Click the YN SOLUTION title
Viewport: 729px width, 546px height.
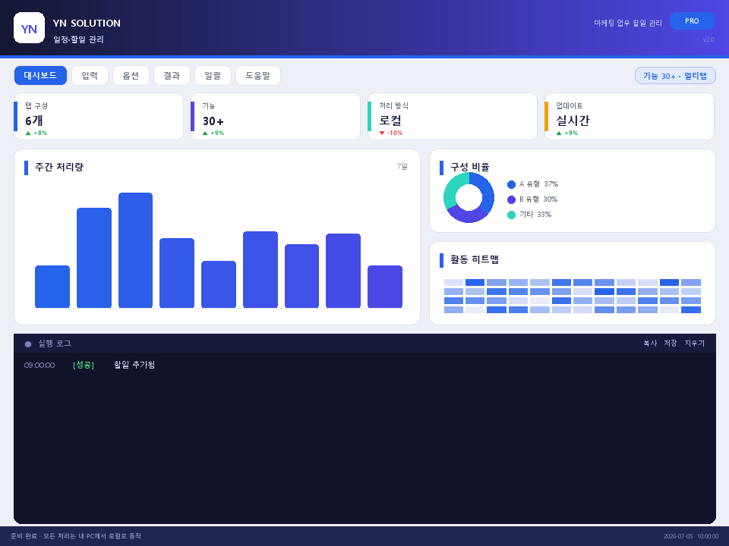87,24
